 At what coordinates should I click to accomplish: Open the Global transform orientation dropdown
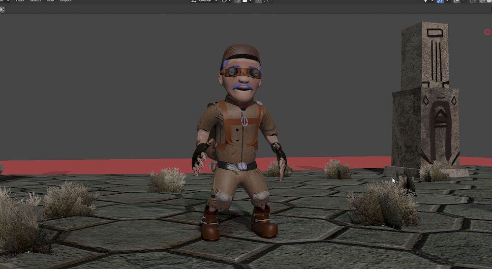[205, 1]
